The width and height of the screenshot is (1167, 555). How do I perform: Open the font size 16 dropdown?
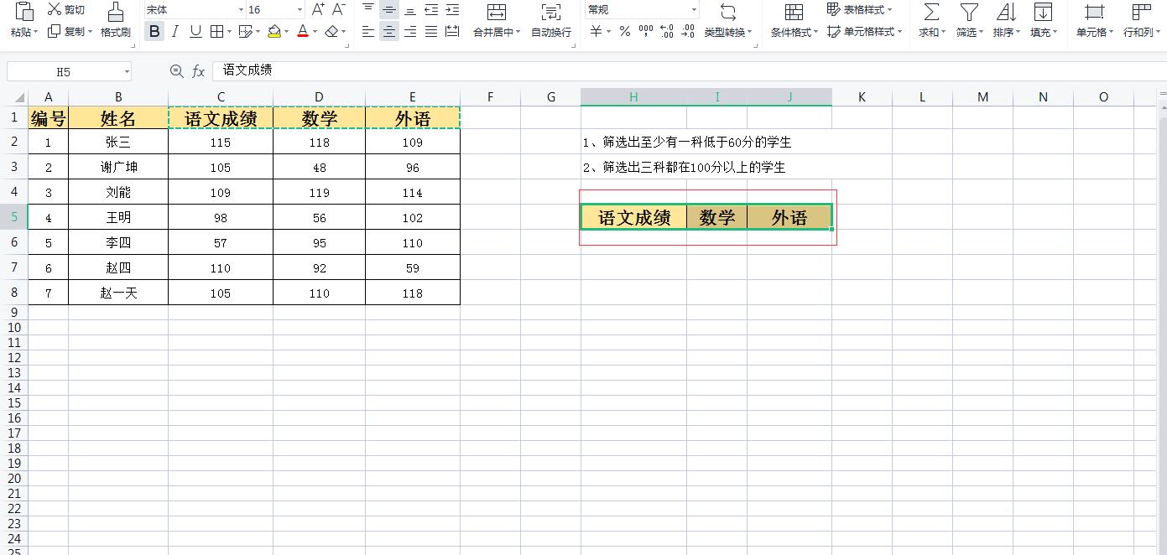point(300,10)
